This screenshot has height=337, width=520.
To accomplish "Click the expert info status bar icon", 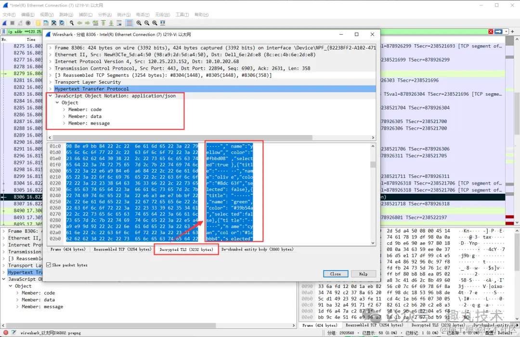I will [x=6, y=332].
